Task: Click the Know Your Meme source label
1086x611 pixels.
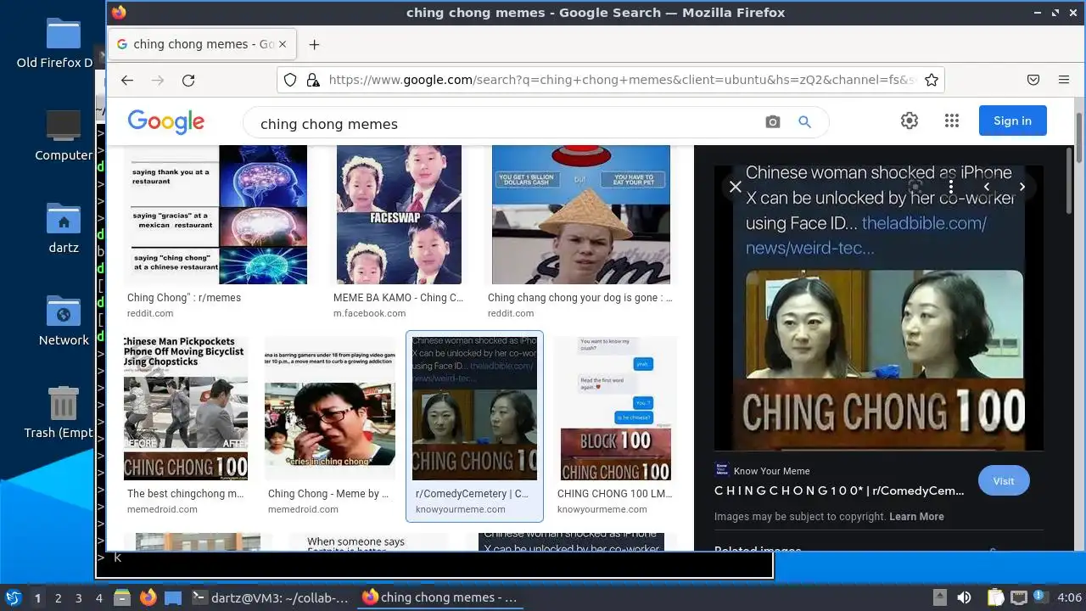Action: point(771,471)
